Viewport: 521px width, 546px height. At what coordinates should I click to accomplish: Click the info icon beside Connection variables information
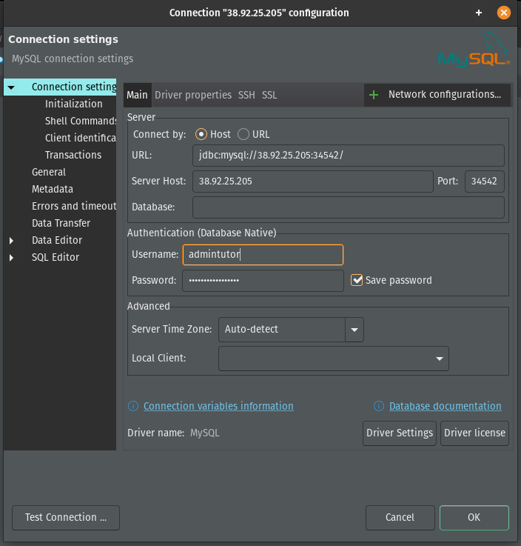133,406
